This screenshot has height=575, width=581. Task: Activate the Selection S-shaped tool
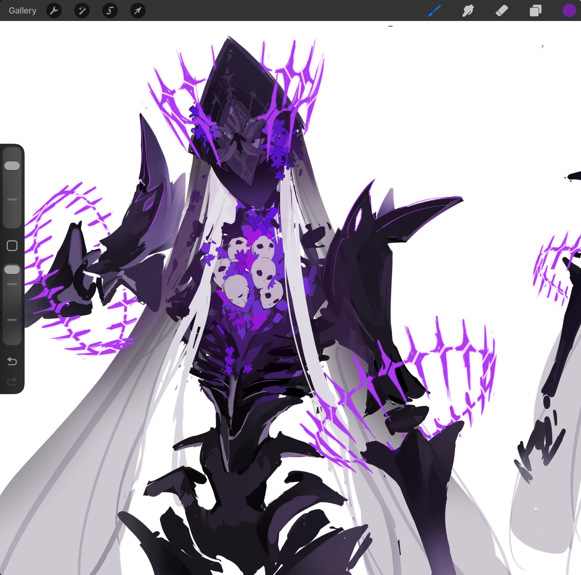pyautogui.click(x=110, y=11)
